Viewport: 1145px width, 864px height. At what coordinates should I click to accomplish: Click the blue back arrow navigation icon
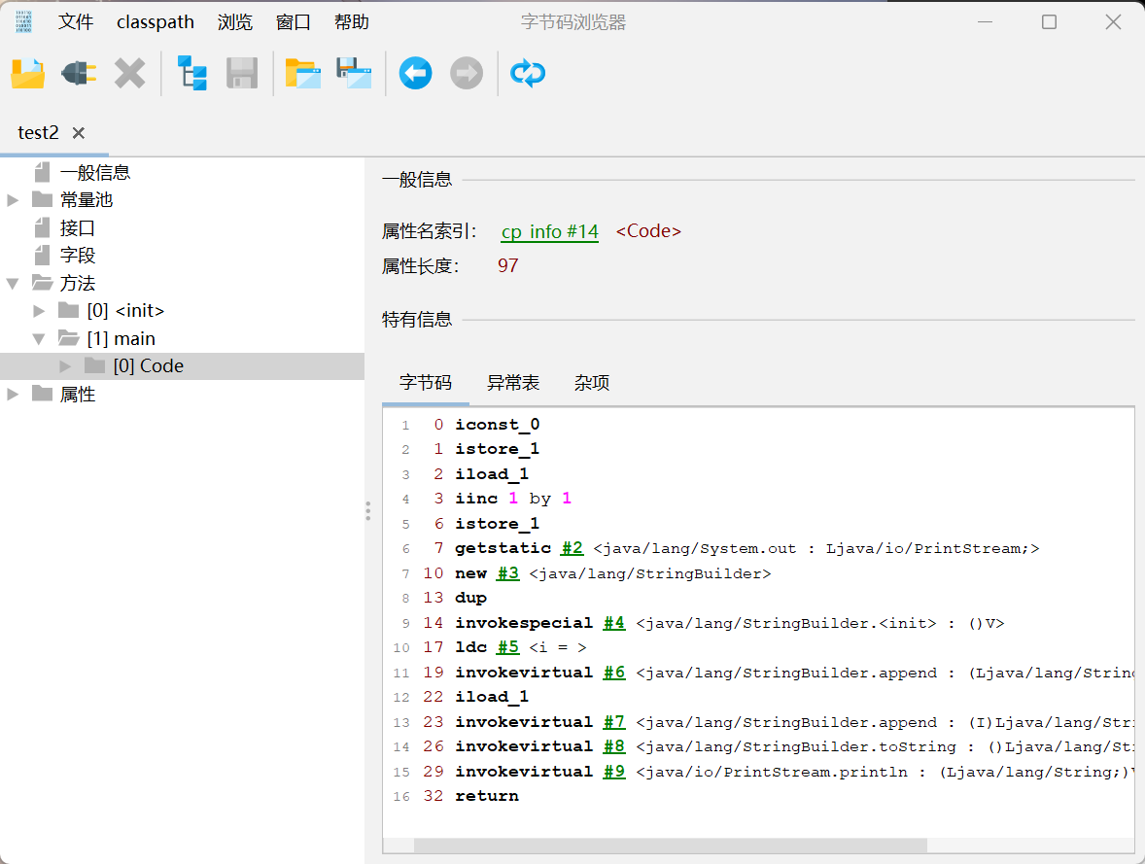point(415,73)
